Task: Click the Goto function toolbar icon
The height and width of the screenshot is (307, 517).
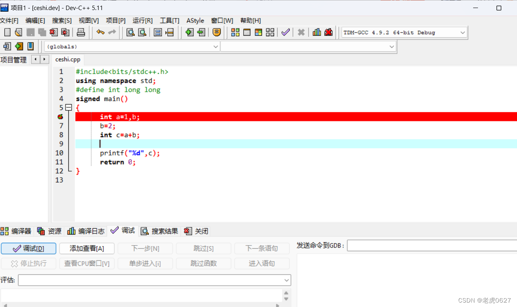Action: [x=158, y=33]
